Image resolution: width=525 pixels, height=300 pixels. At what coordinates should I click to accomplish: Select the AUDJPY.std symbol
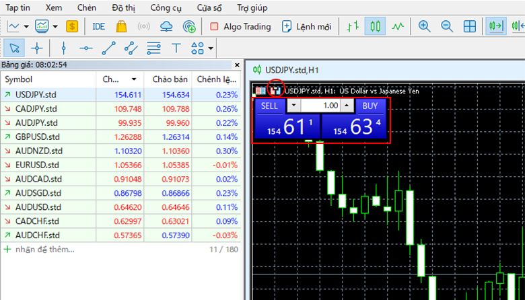[x=36, y=122]
